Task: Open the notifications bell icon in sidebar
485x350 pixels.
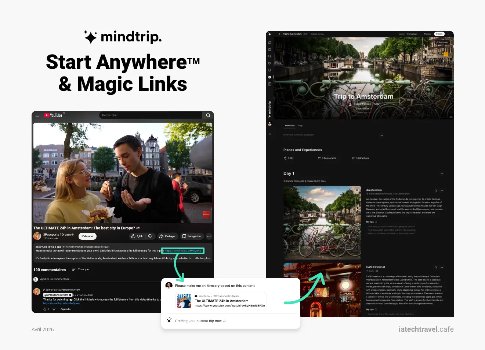Action: tap(269, 70)
